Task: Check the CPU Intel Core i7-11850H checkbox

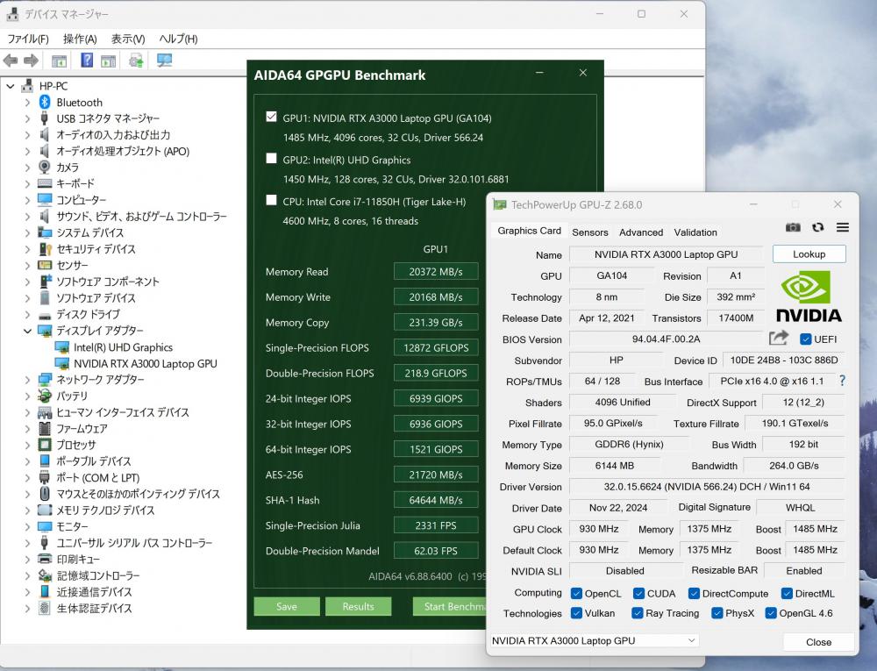Action: click(x=271, y=200)
